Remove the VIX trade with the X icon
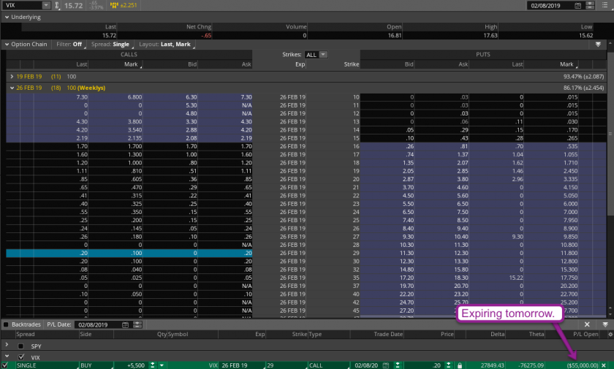Viewport: 614px width, 369px height. (x=603, y=365)
